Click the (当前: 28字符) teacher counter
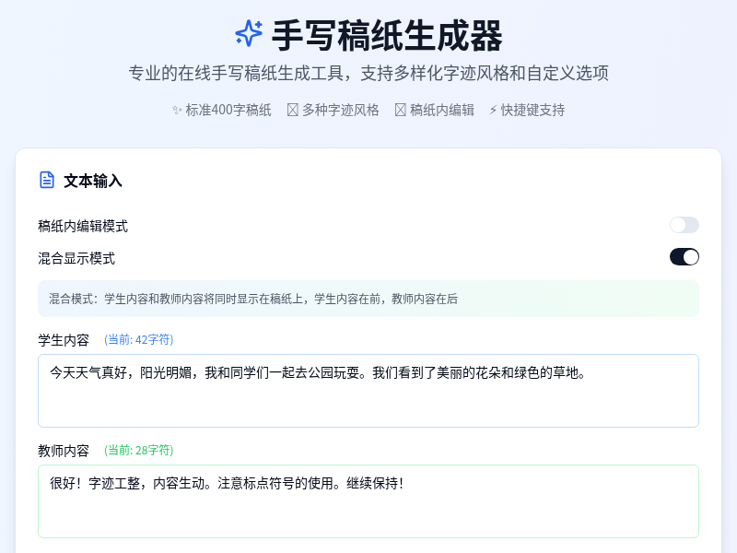This screenshot has width=737, height=553. click(139, 450)
